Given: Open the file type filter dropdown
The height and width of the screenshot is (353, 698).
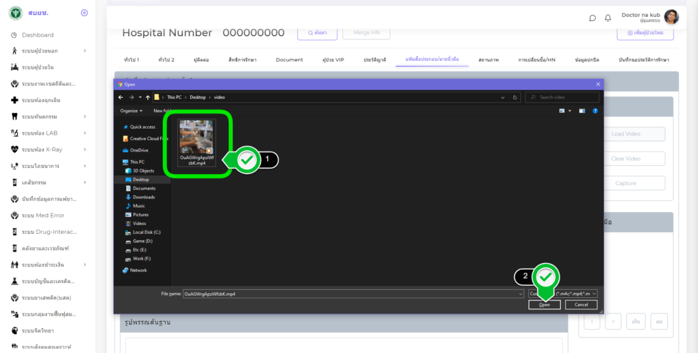Looking at the screenshot, I should tap(562, 293).
